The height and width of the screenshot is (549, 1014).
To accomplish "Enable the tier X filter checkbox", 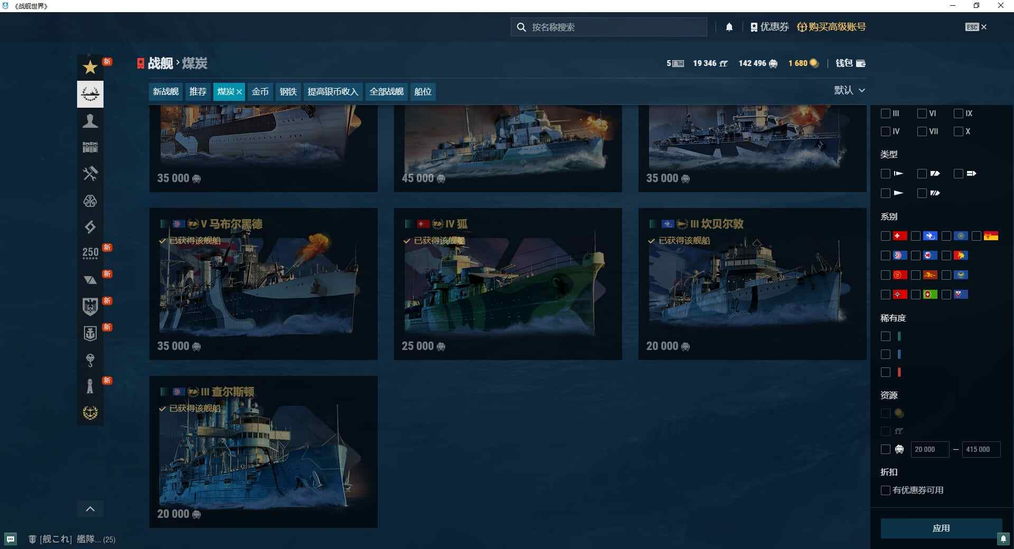I will (957, 131).
